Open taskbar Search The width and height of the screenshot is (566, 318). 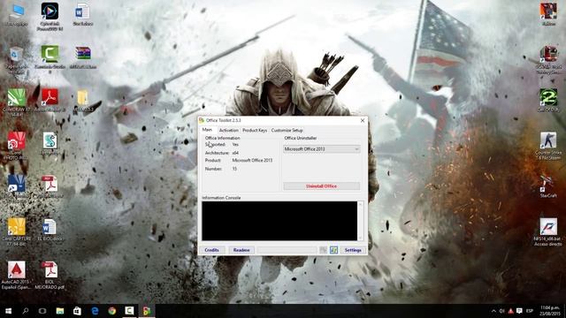[26, 311]
